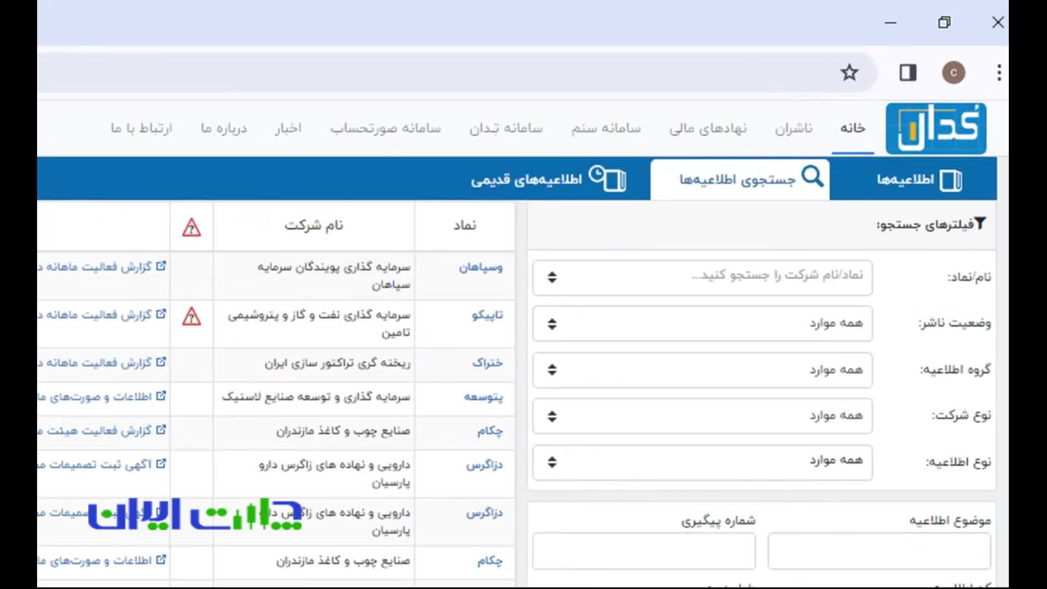The width and height of the screenshot is (1047, 589).
Task: Open the وضعیت ناشر dropdown
Action: pos(701,323)
